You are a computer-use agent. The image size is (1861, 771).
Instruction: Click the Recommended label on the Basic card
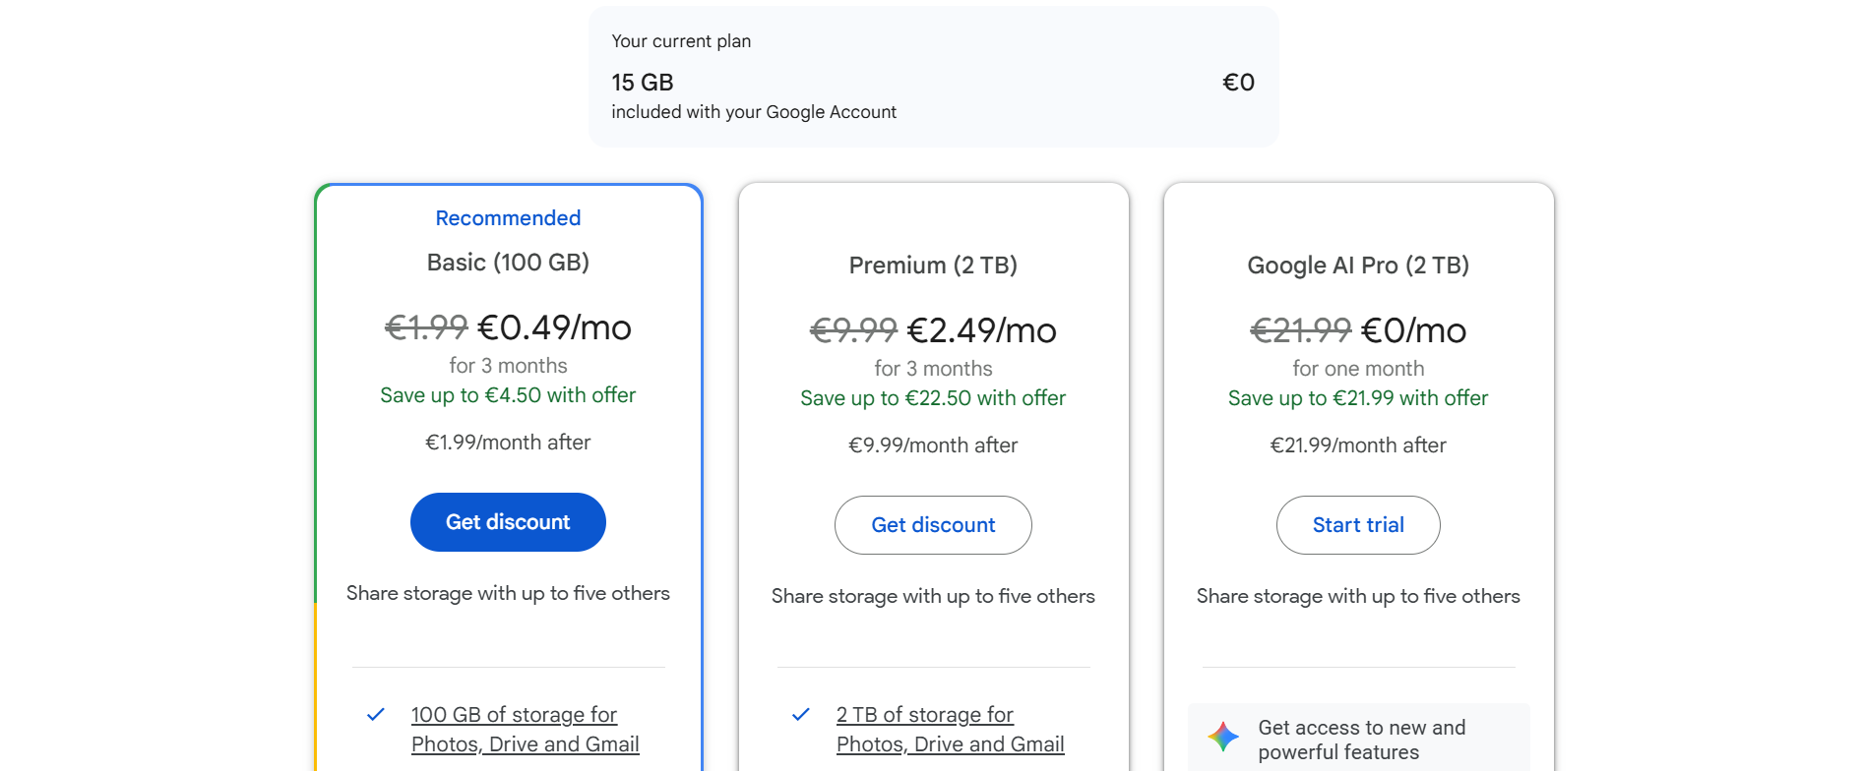click(508, 218)
